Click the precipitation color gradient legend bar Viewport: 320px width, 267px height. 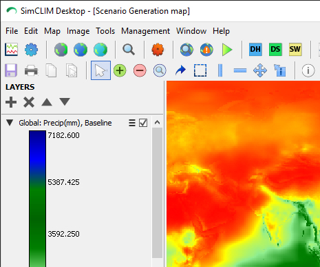click(x=37, y=199)
